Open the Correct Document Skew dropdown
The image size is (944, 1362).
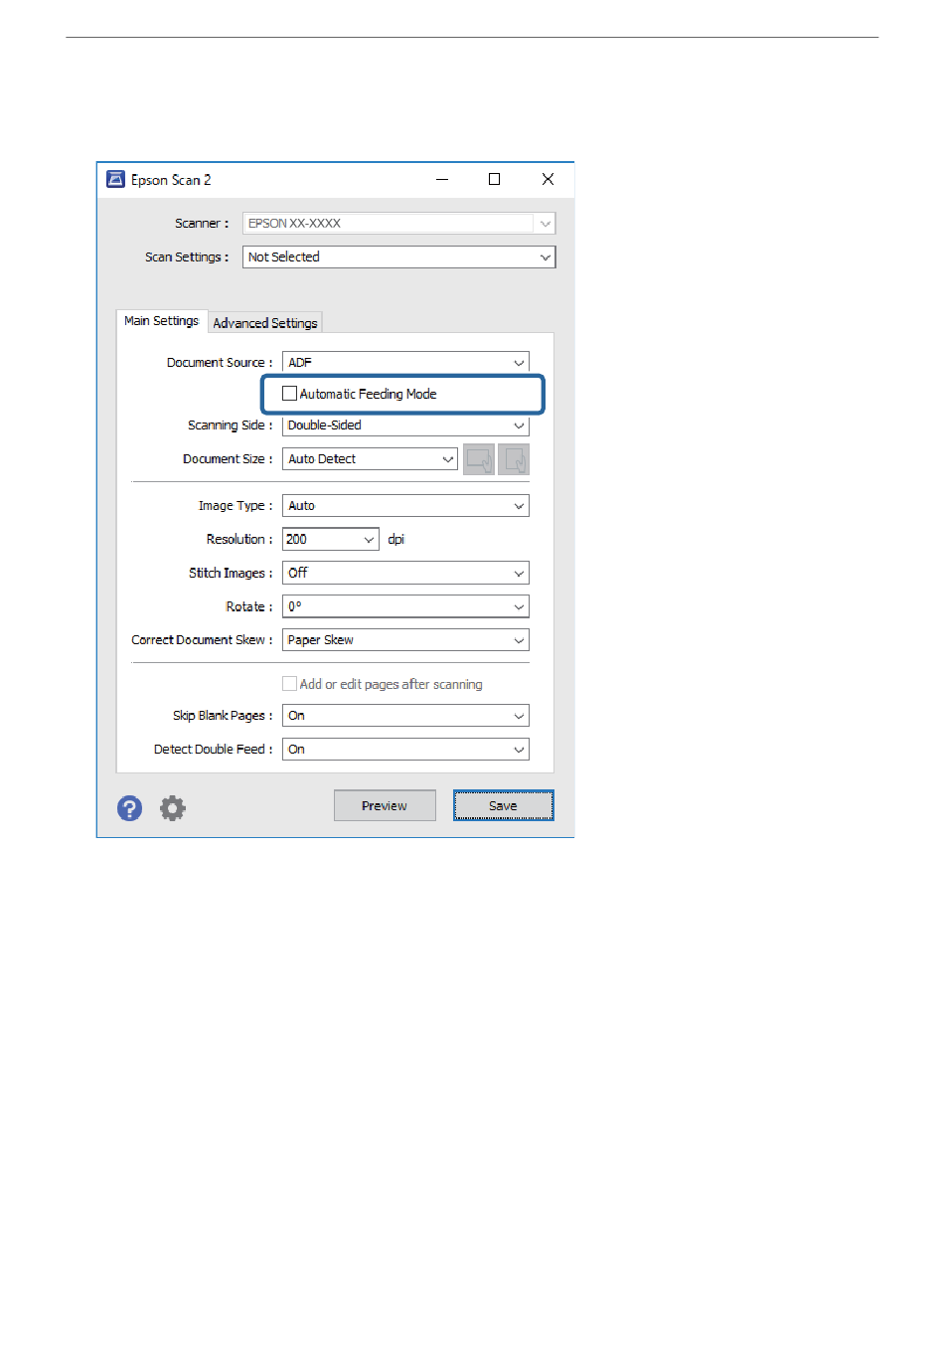pos(405,640)
